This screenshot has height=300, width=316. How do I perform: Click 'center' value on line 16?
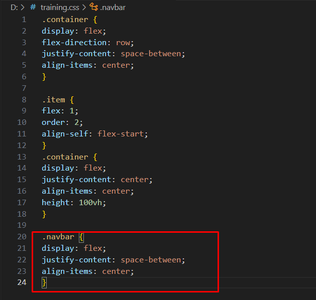[x=116, y=191]
